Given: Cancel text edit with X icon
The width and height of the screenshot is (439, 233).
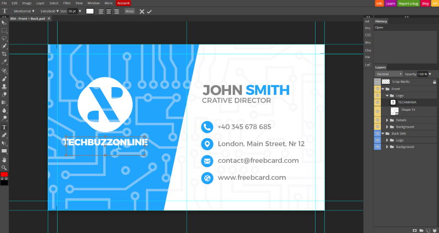Looking at the screenshot, I should click(x=142, y=12).
